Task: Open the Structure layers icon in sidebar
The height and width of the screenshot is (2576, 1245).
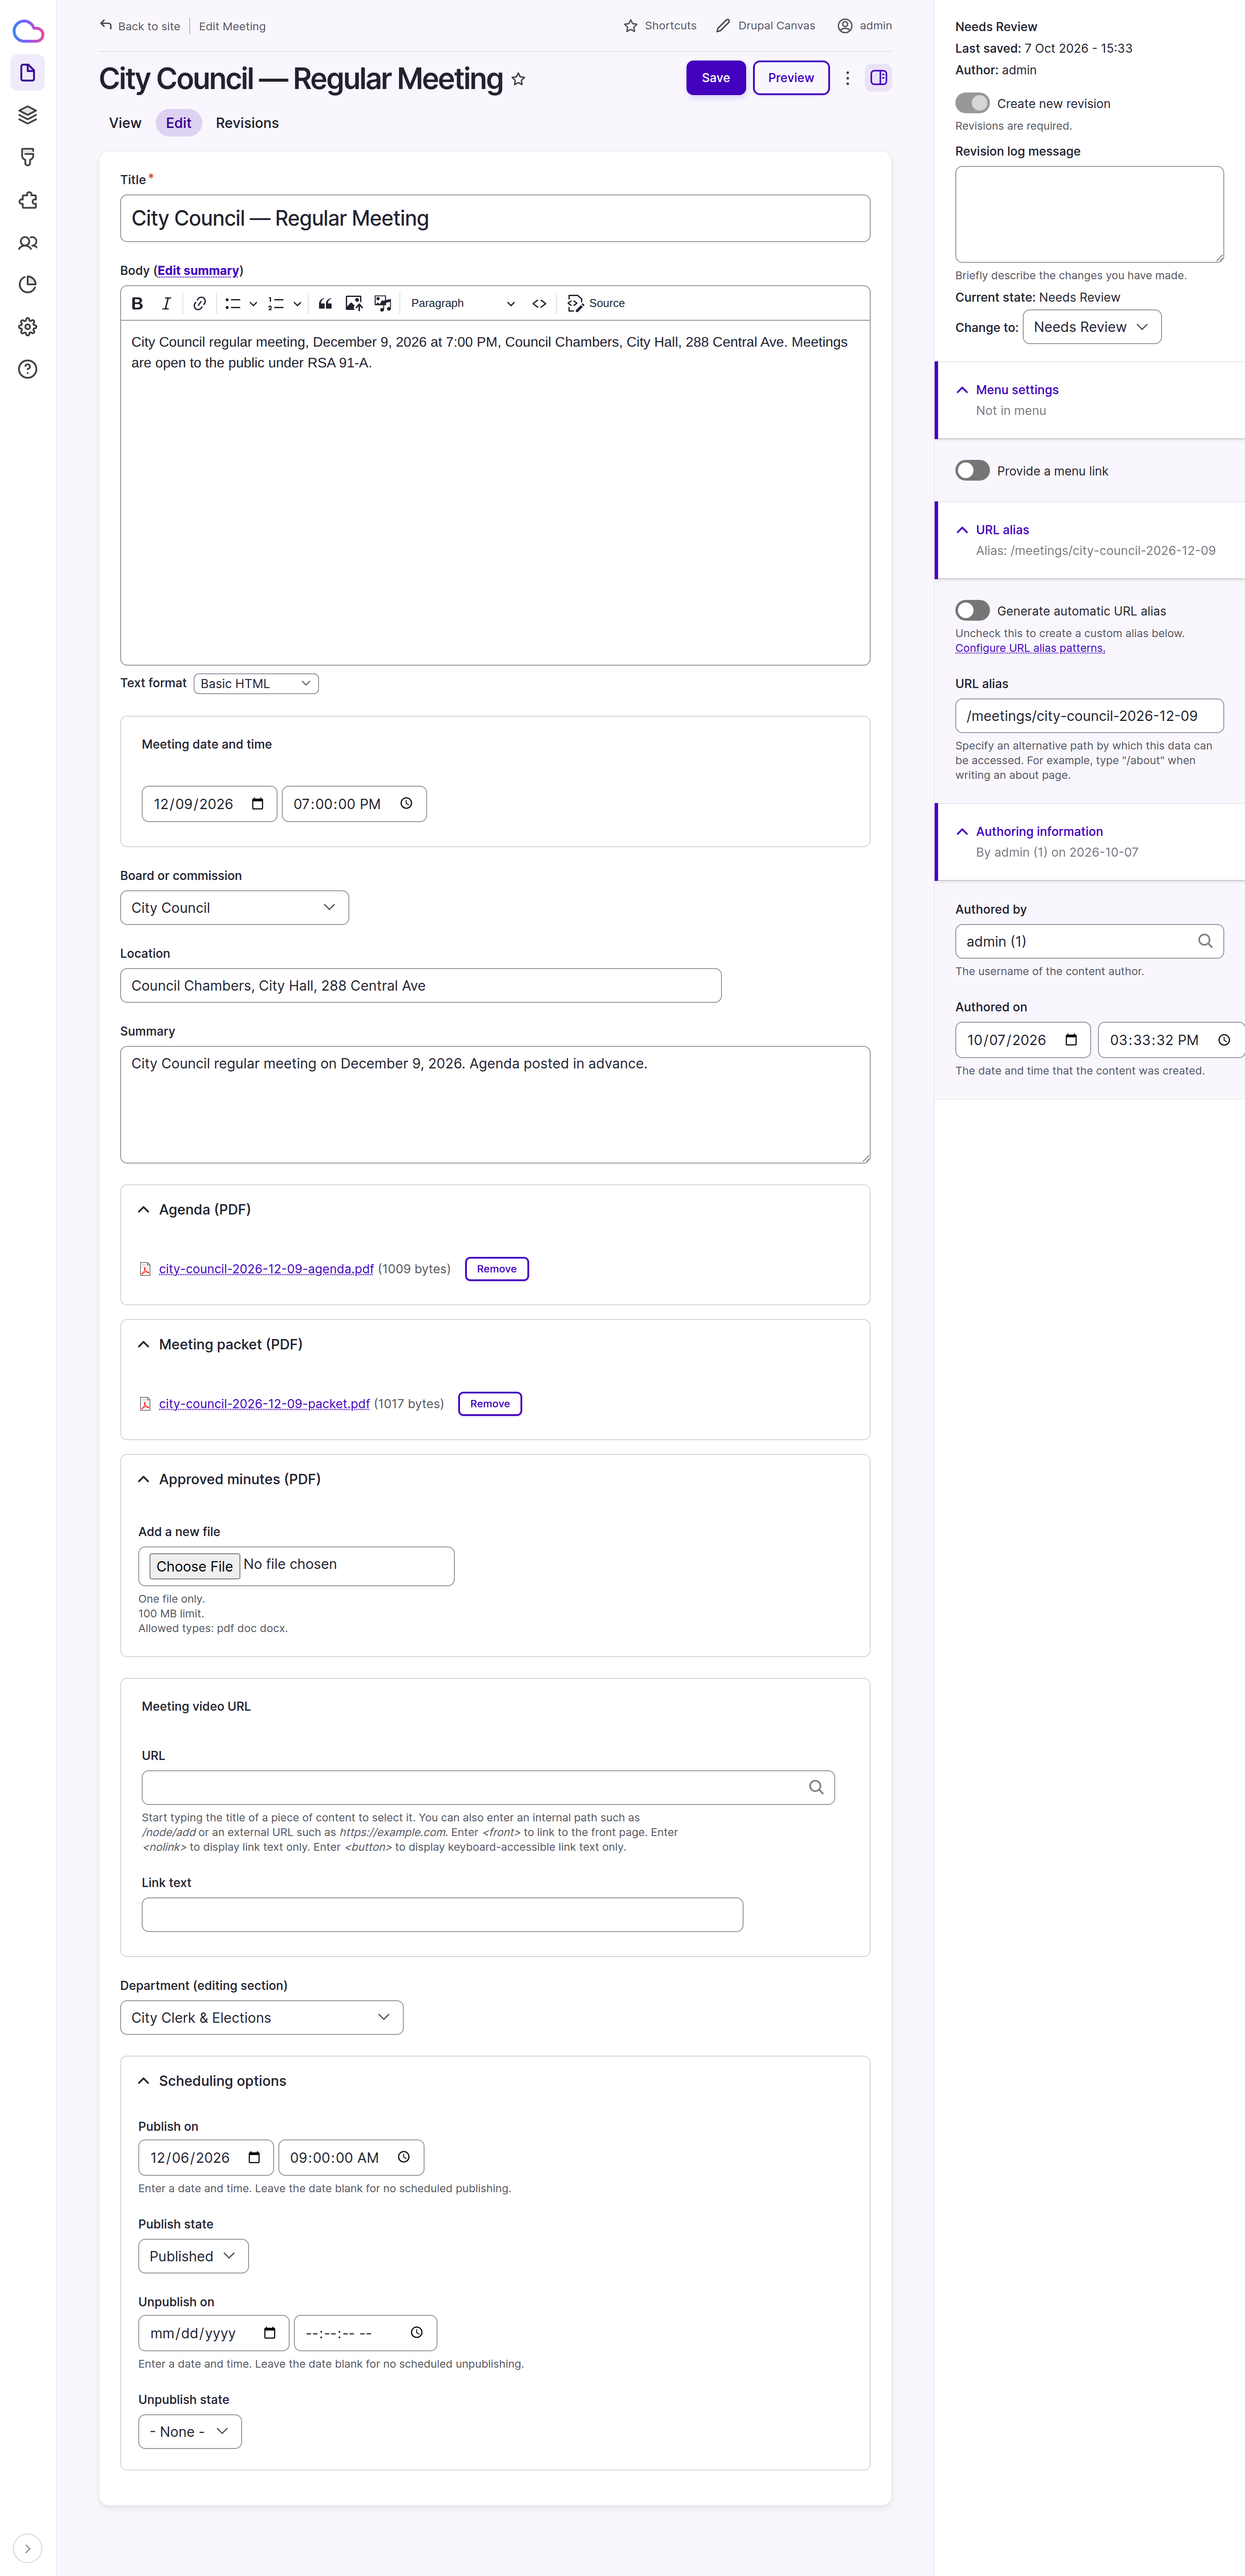Action: [x=28, y=115]
